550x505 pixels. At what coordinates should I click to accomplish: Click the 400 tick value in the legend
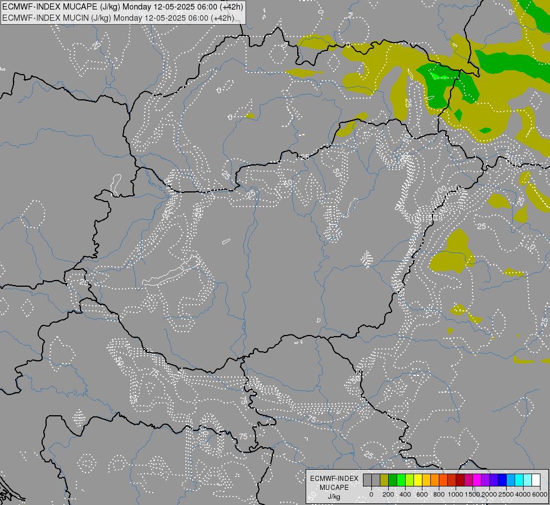[x=405, y=494]
